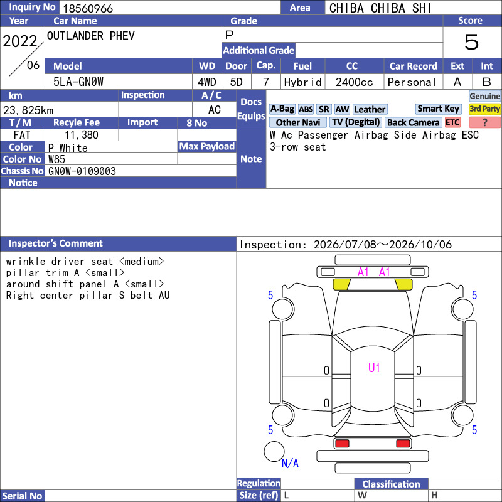Click the right red taillight marker
Image resolution: width=502 pixels, height=502 pixels.
403,444
